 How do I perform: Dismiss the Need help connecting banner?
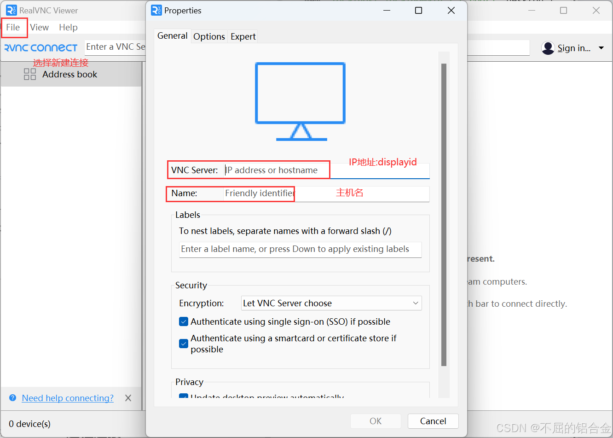pyautogui.click(x=128, y=398)
